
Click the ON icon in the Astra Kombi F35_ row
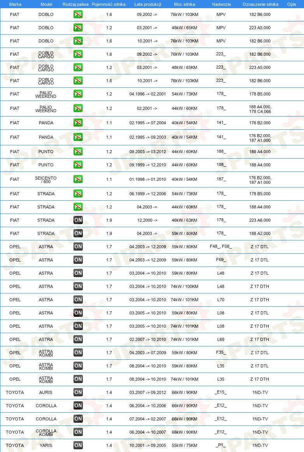tap(78, 353)
